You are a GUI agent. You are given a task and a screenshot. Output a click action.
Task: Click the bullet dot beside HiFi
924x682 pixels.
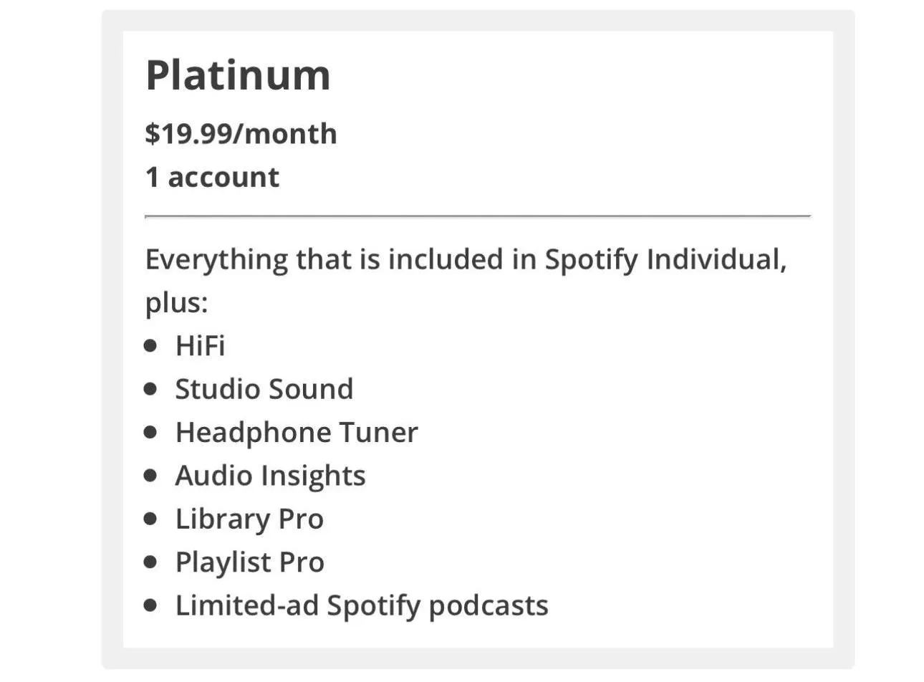click(x=150, y=346)
